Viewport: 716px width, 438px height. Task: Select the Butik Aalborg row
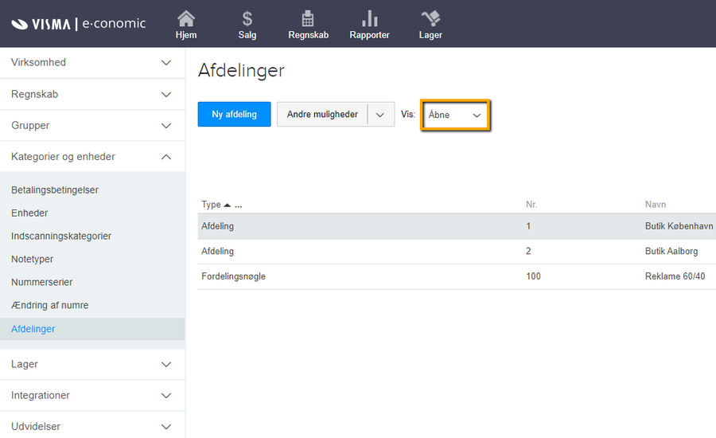coord(457,252)
